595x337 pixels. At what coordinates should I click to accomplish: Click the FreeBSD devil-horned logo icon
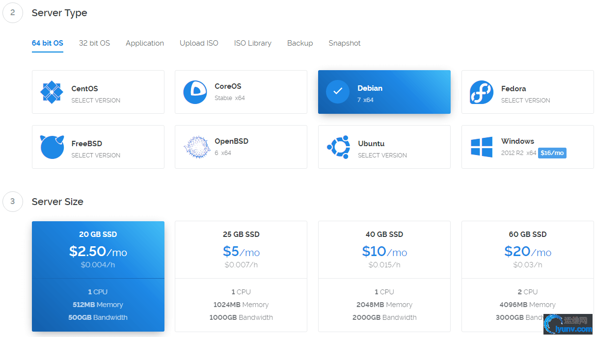point(52,147)
